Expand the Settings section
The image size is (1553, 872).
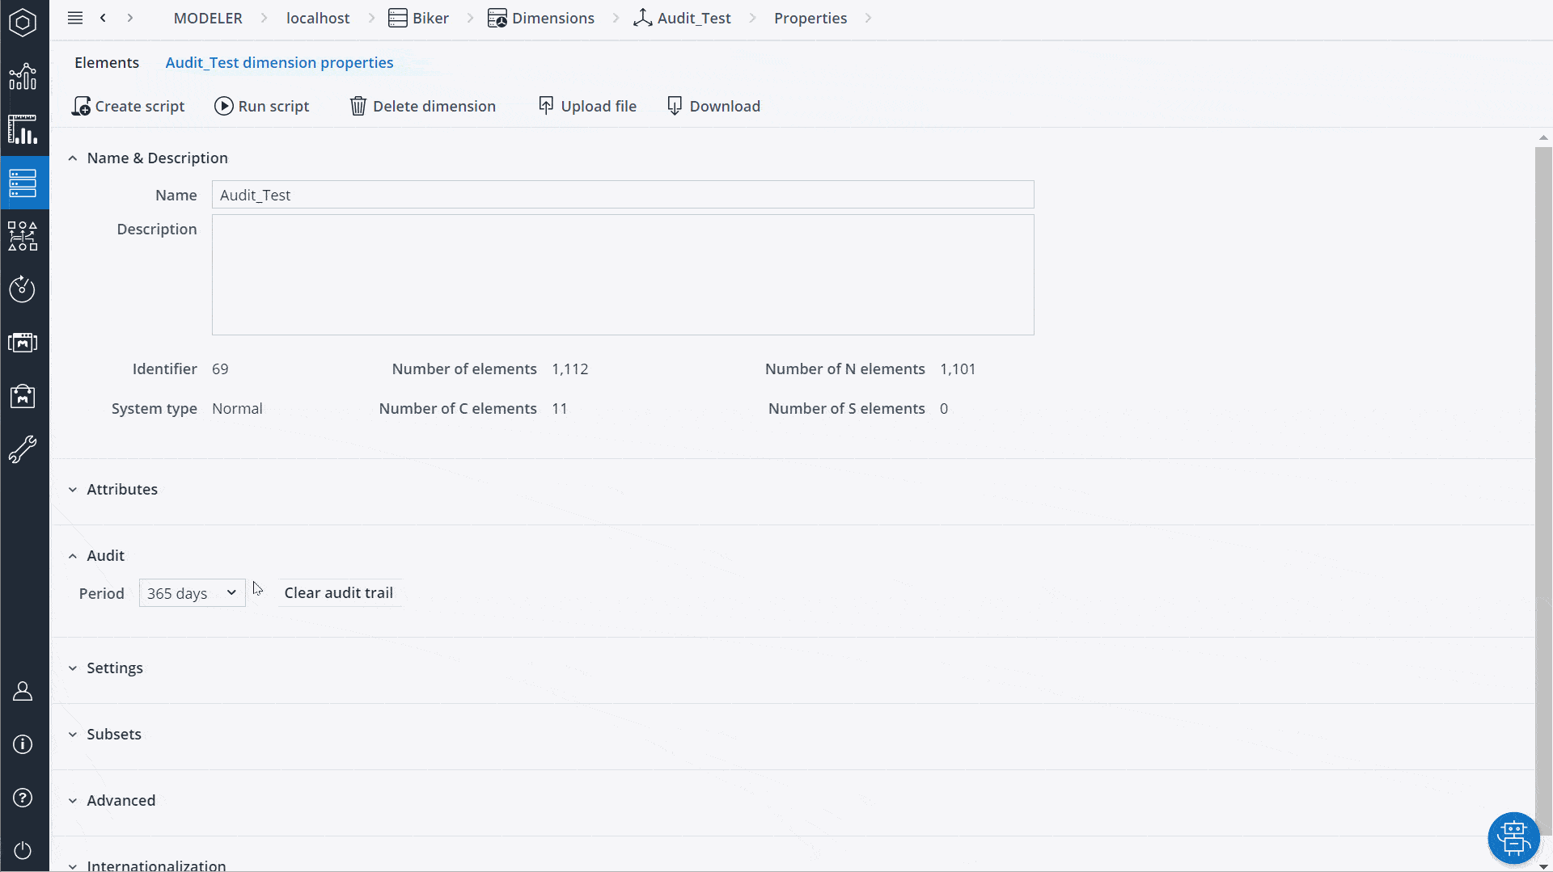click(x=114, y=668)
